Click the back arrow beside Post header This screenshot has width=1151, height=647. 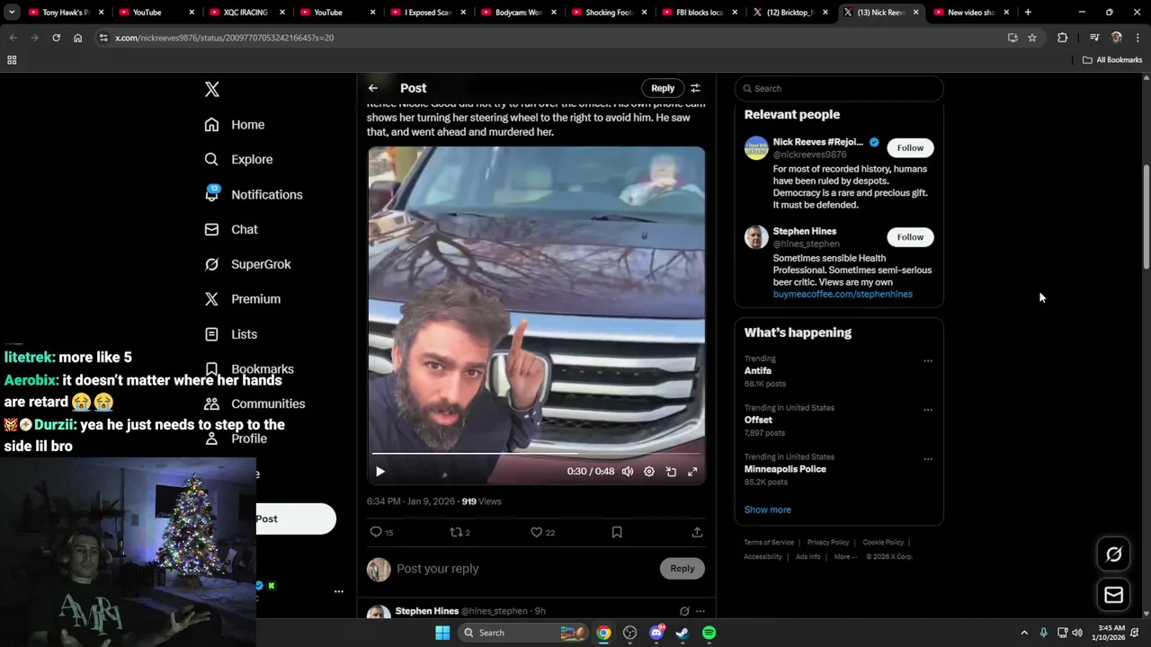click(373, 88)
